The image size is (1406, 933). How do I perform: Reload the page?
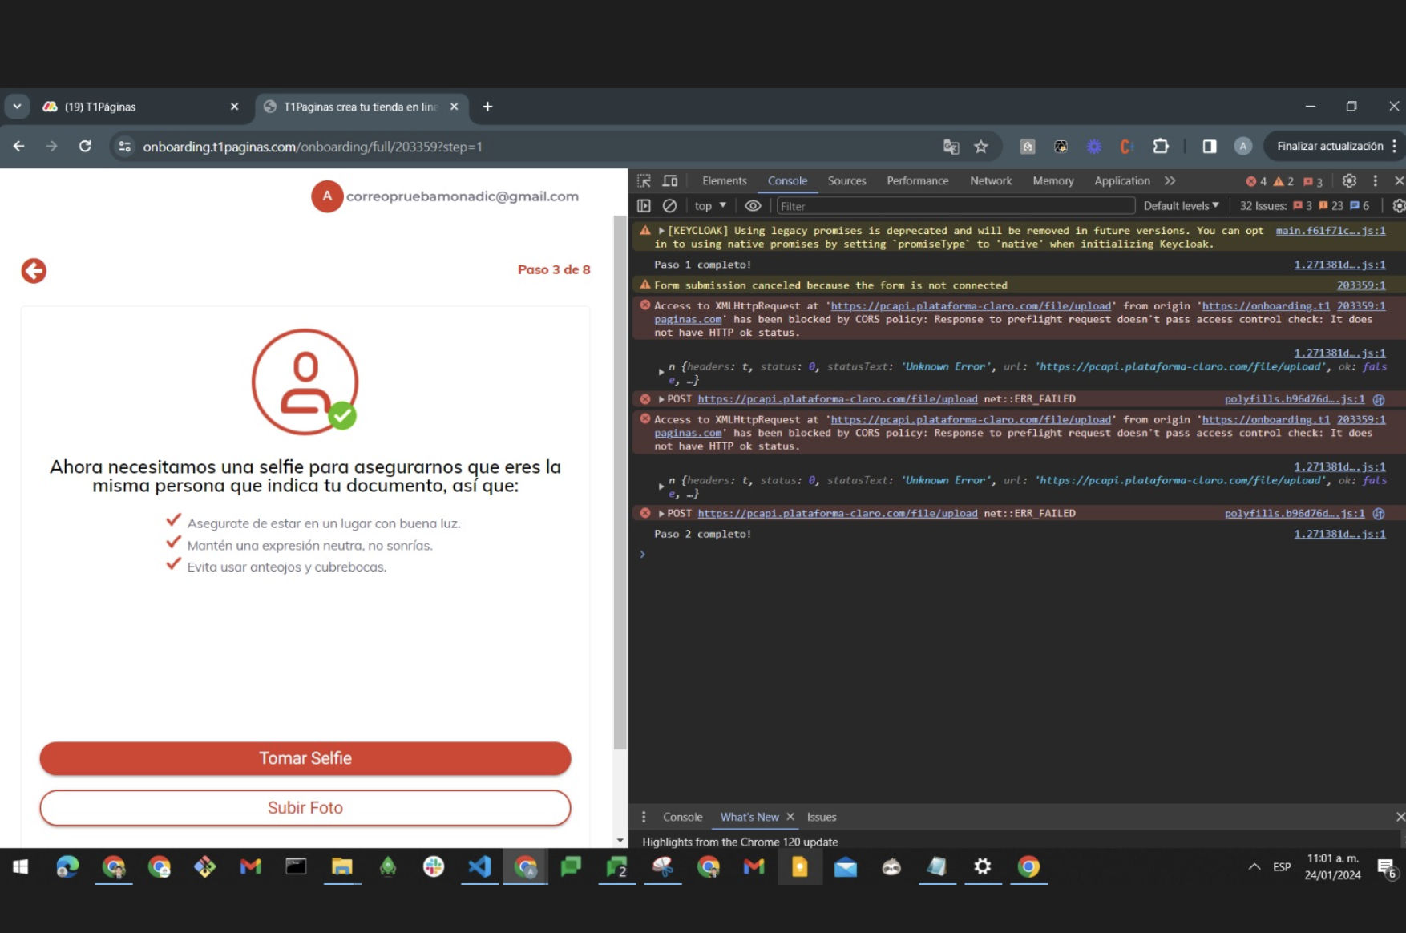pos(85,147)
